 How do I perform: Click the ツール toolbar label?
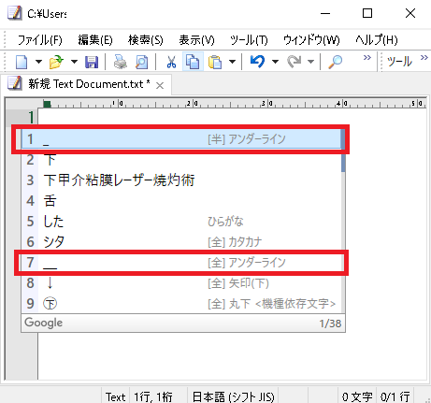(400, 62)
